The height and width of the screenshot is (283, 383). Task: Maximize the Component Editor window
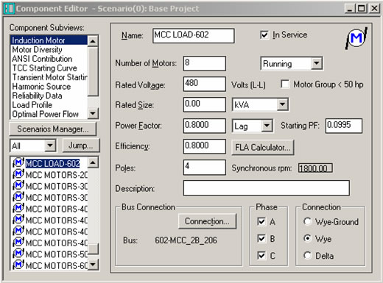pyautogui.click(x=362, y=9)
